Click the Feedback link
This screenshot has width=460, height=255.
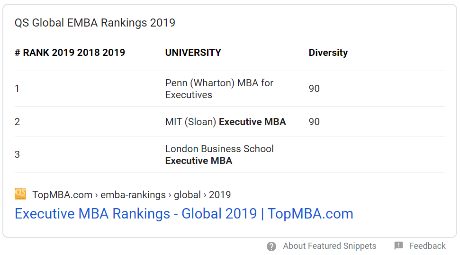click(x=427, y=246)
